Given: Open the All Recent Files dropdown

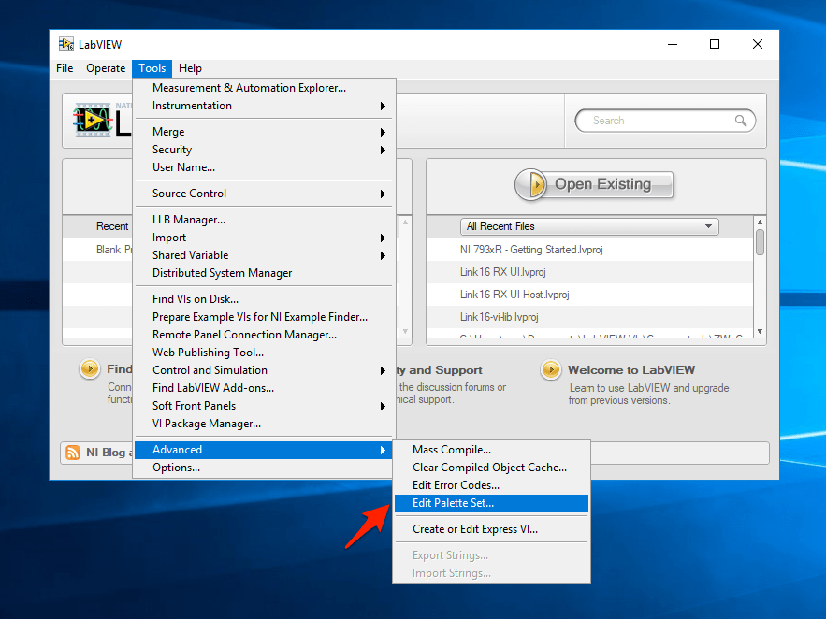Looking at the screenshot, I should (x=589, y=226).
